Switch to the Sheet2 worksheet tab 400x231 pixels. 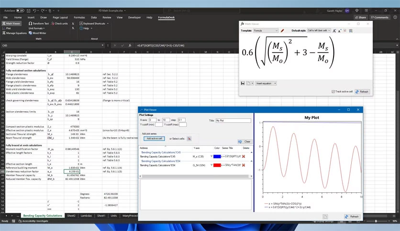click(71, 215)
